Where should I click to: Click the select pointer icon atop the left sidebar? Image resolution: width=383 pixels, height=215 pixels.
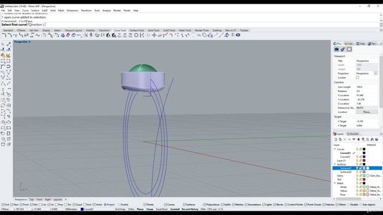3,44
